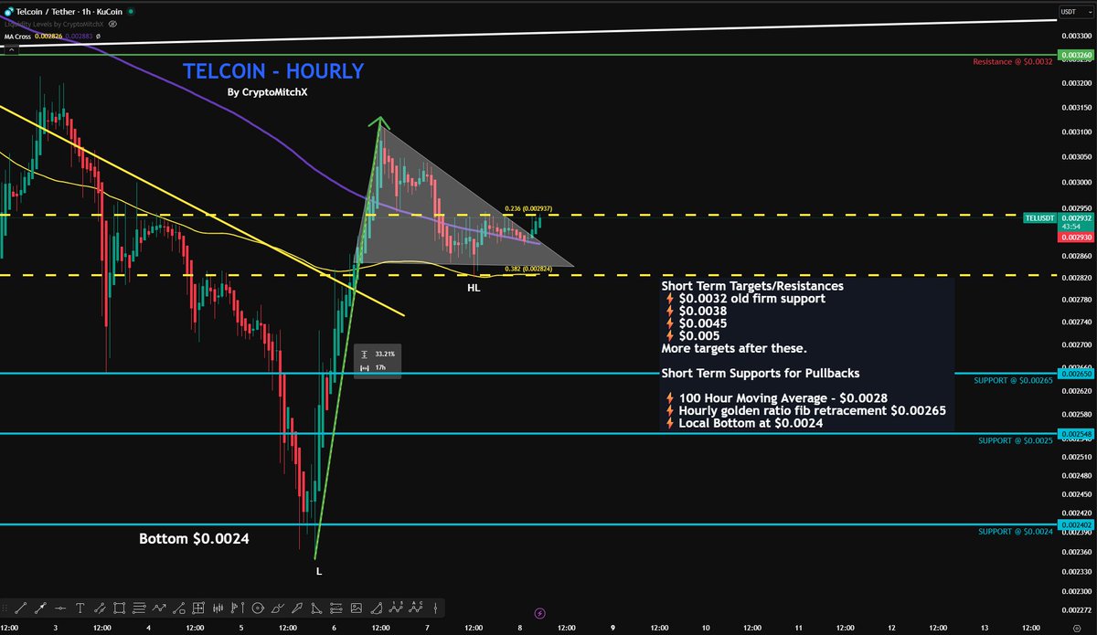Viewport: 1097px width, 635px height.
Task: Click 'Short Term Targets/Resistances' heading text
Action: [x=752, y=286]
